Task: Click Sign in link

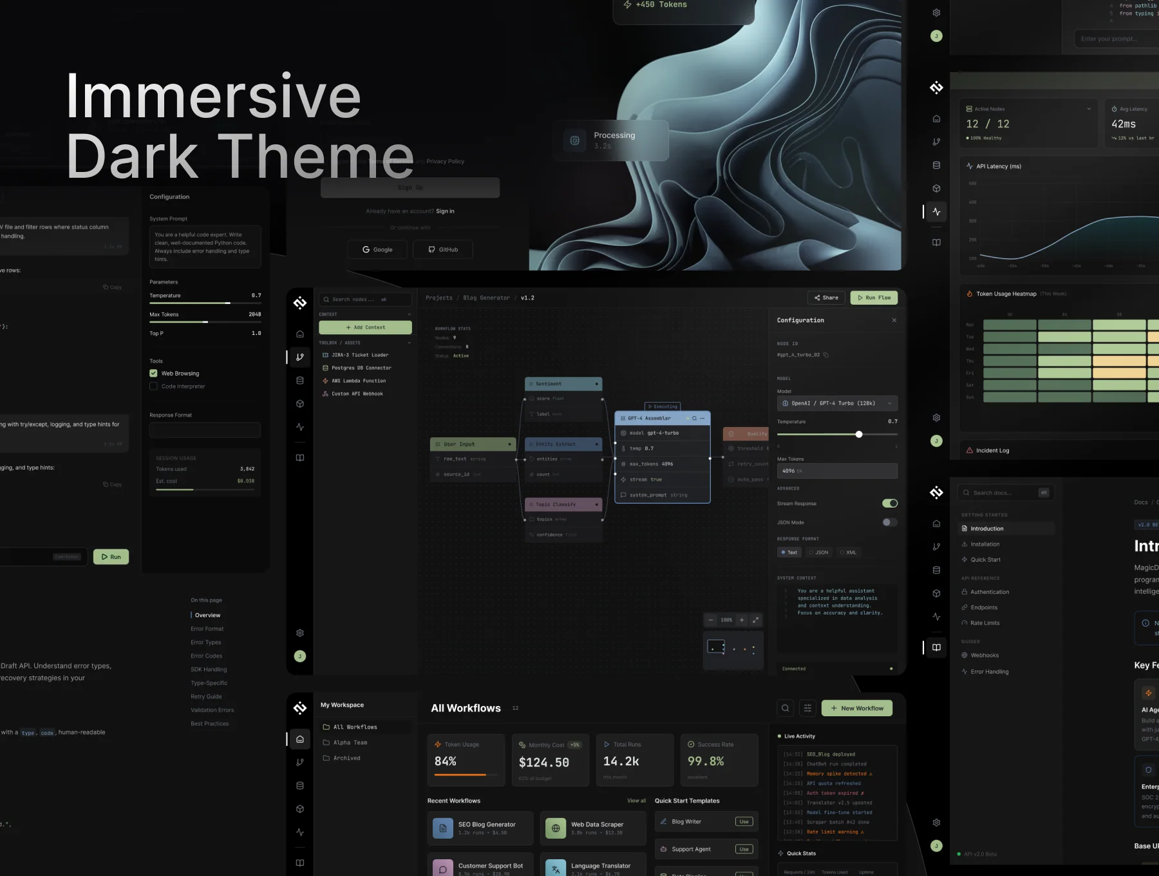Action: pyautogui.click(x=445, y=211)
